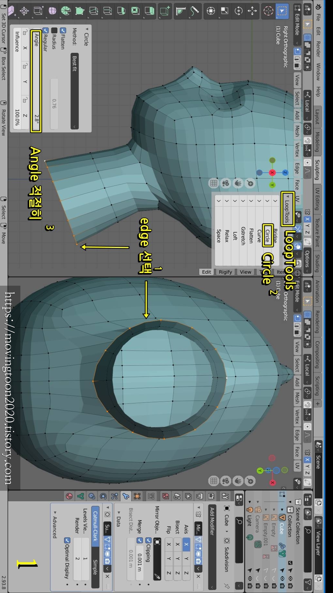Expand the Advanced section of Subdivision modifier
Viewport: 333px width, 593px height.
55,524
